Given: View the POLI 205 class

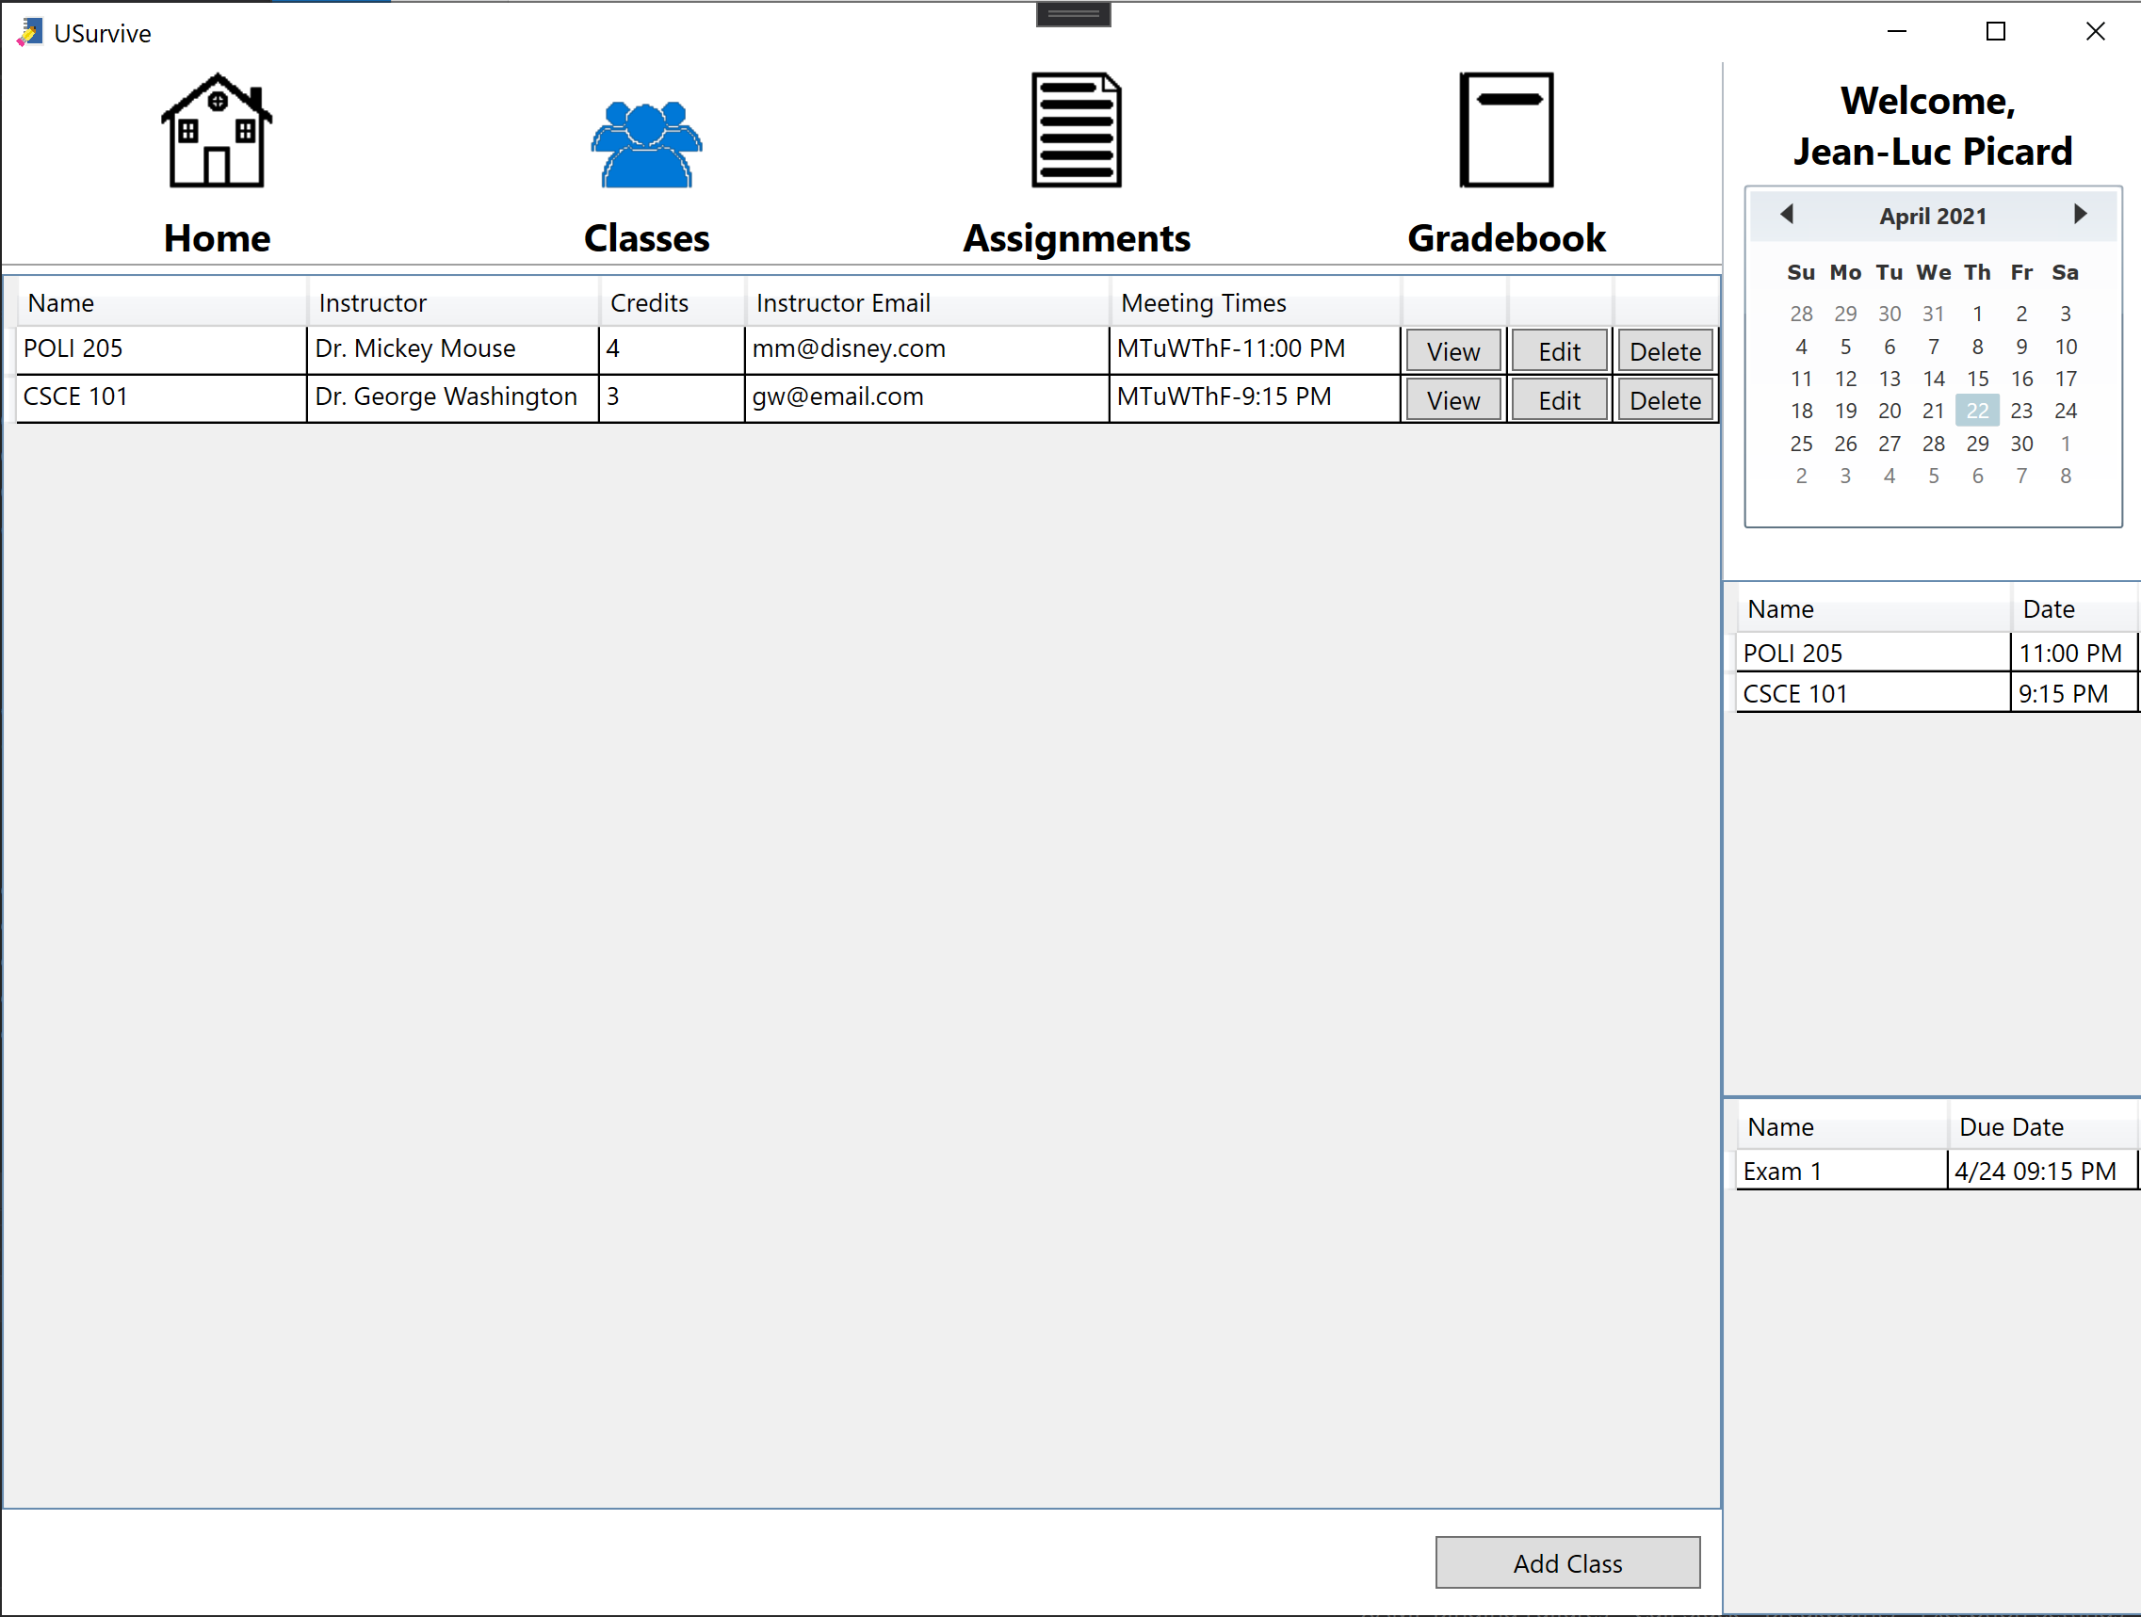Looking at the screenshot, I should click(x=1452, y=351).
